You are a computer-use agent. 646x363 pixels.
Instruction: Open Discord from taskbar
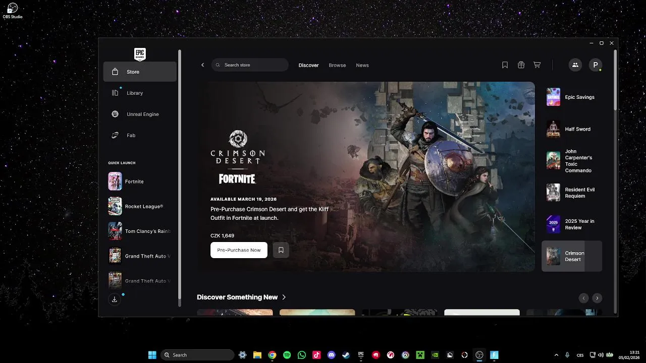[331, 355]
